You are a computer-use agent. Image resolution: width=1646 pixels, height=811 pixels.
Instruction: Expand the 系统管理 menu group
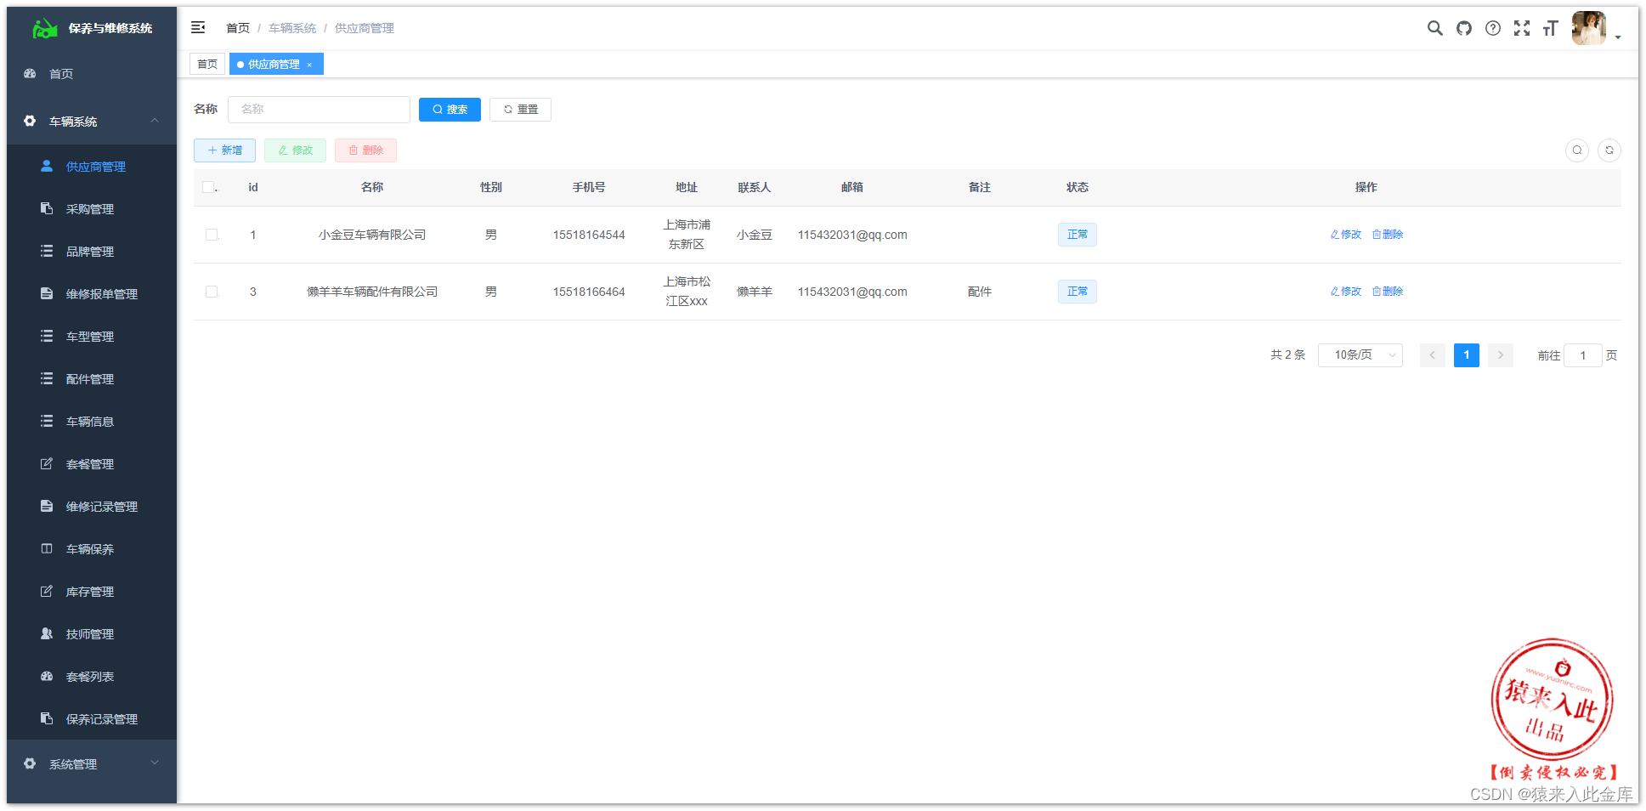coord(92,764)
